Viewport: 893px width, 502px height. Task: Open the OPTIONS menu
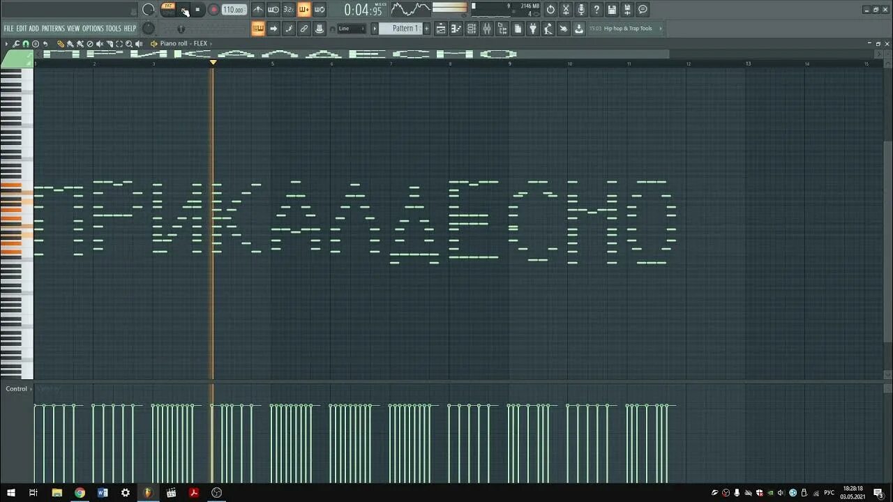tap(93, 29)
